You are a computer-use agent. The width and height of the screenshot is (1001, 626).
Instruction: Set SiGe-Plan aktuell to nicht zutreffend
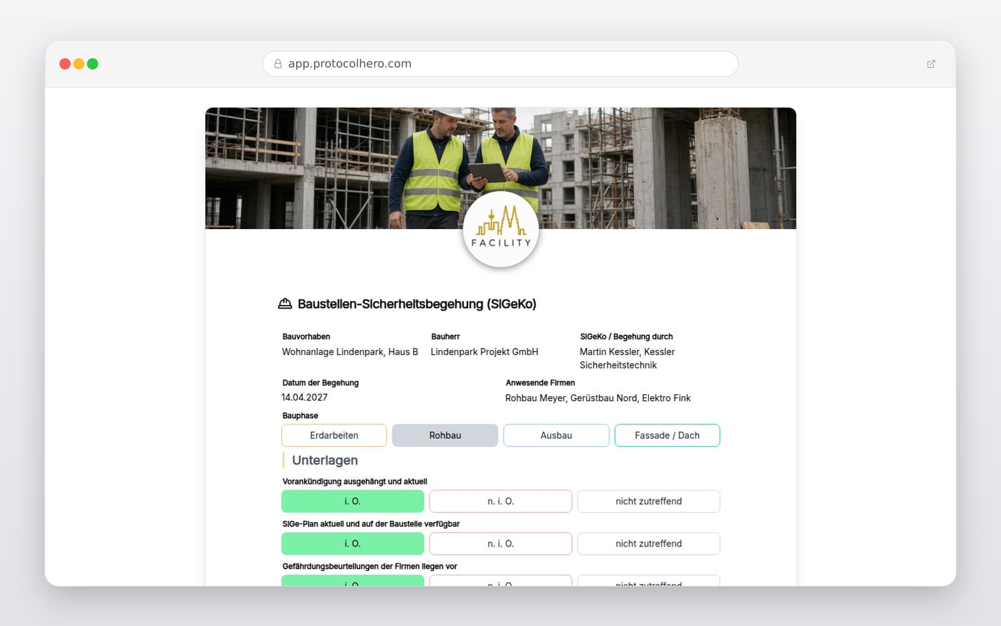649,544
